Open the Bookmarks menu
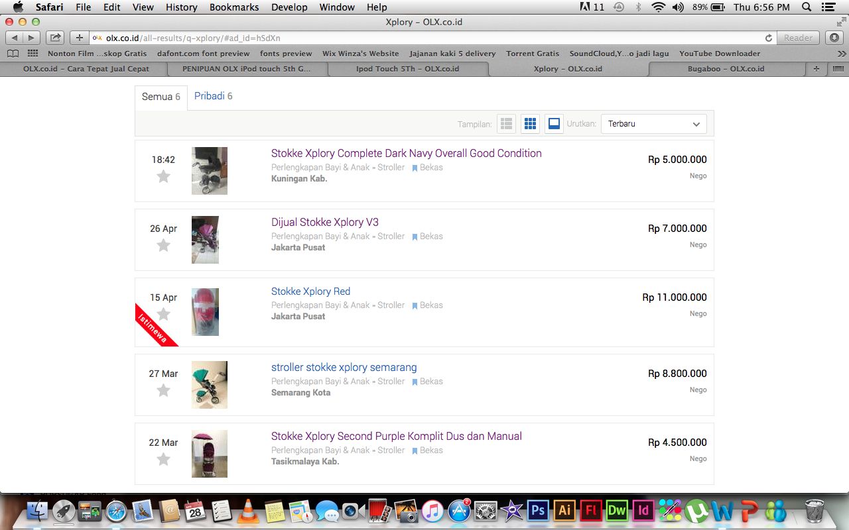 pos(234,7)
